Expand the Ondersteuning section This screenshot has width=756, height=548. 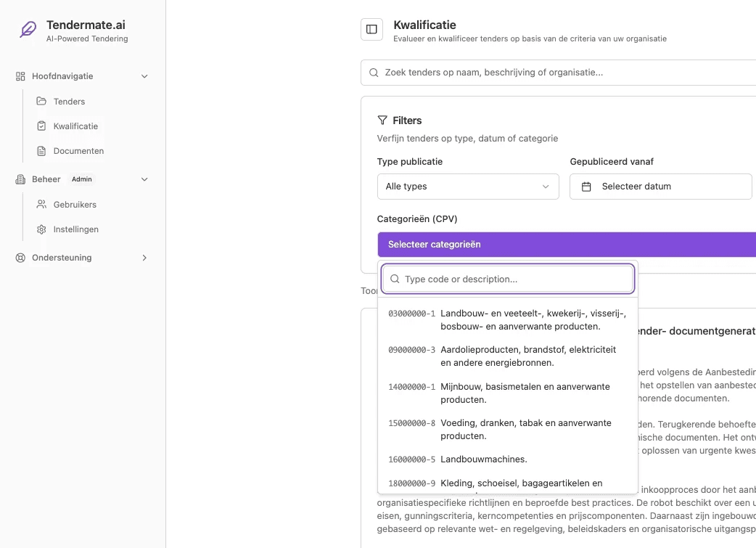click(x=144, y=258)
